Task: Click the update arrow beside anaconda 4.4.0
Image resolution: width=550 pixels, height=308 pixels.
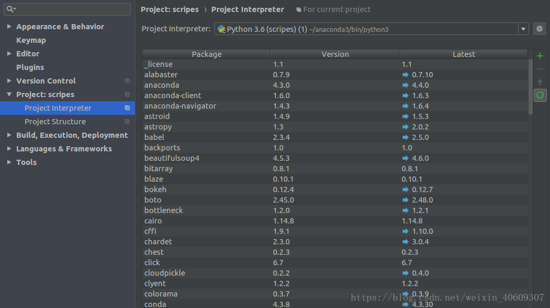Action: [406, 85]
